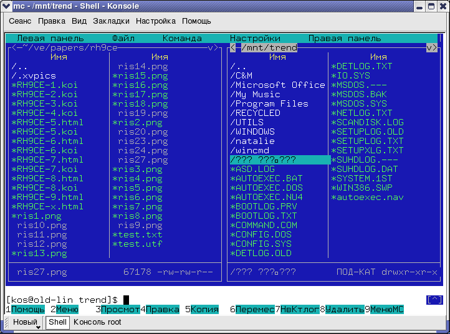The height and width of the screenshot is (334, 450).
Task: Click the '<' history arrow on /mnt/trend panel
Action: coord(232,47)
